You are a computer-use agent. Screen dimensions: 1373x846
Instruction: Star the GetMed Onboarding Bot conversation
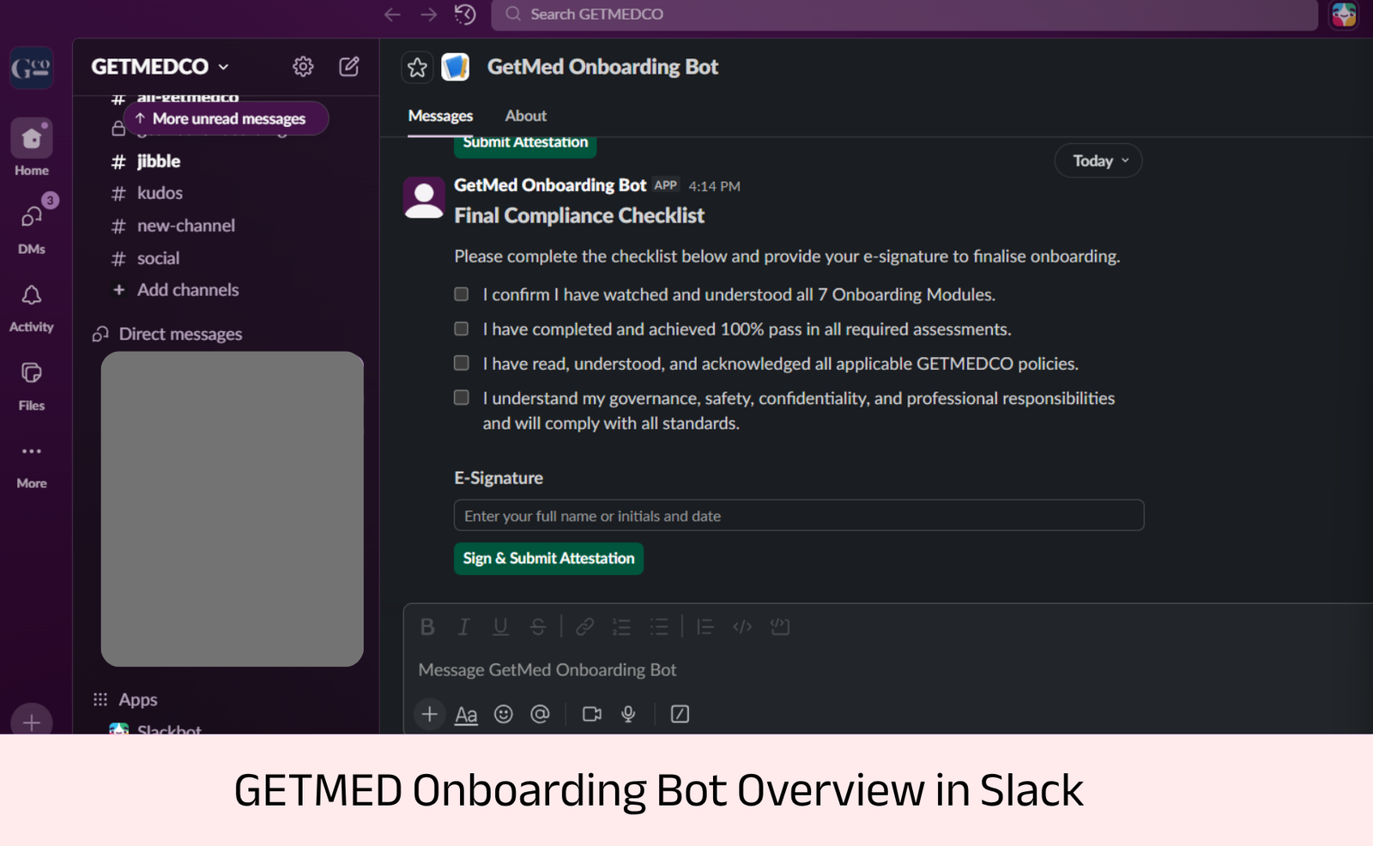(418, 67)
